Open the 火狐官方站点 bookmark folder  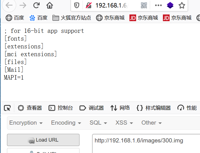click(x=72, y=18)
